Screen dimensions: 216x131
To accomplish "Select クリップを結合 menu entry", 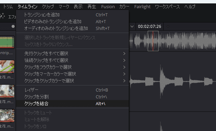I will click(73, 103).
